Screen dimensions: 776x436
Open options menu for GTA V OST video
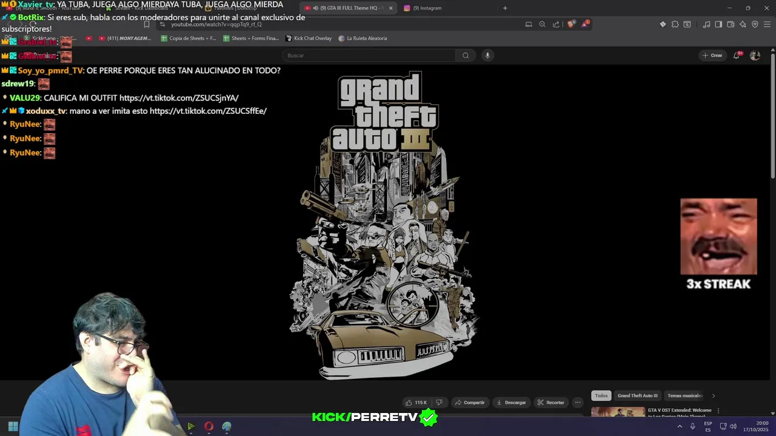tap(718, 411)
